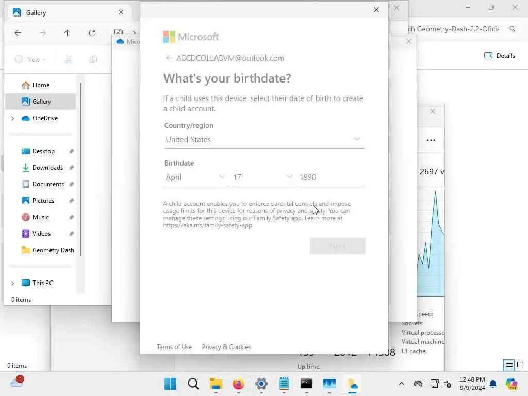Close the Microsoft birthdate dialog
Image resolution: width=528 pixels, height=396 pixels.
click(376, 10)
